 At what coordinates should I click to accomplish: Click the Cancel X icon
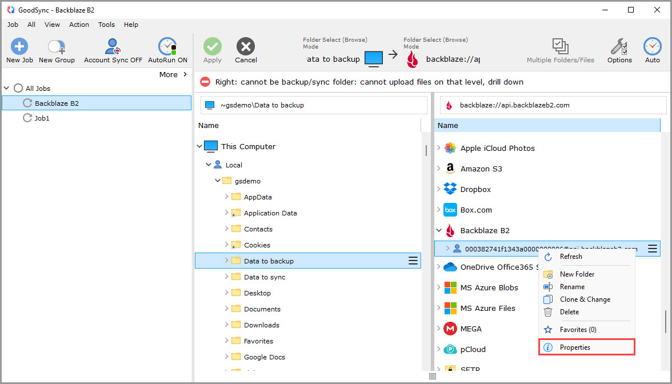246,46
